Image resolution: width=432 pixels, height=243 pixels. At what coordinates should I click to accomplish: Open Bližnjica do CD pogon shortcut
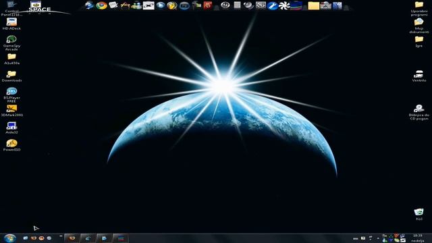(419, 112)
